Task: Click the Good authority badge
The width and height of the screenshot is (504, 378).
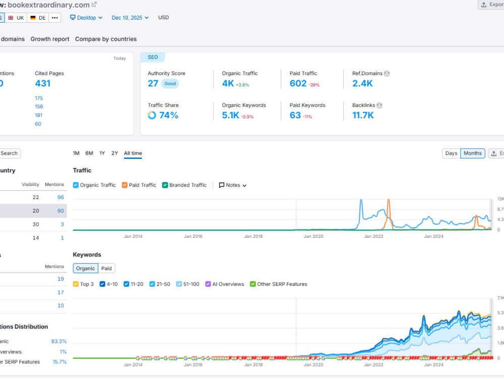Action: click(x=170, y=84)
